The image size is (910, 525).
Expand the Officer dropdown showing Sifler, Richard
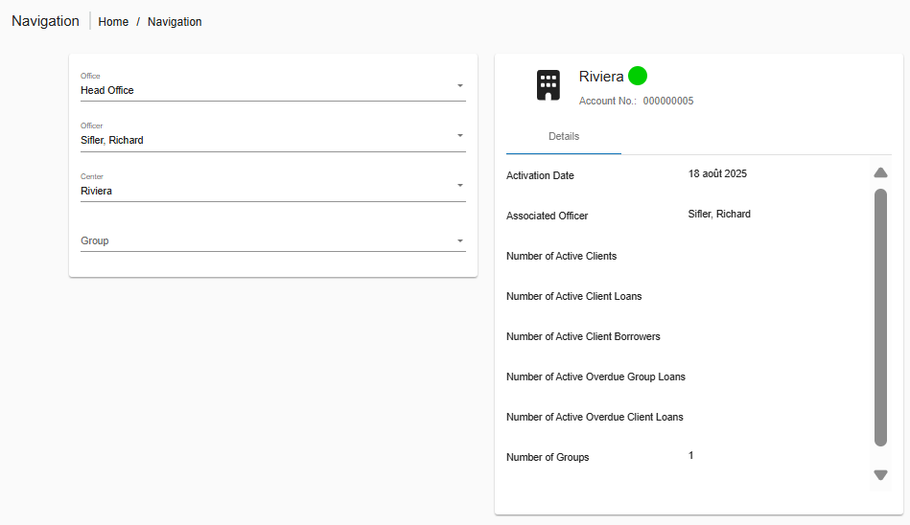[272, 140]
